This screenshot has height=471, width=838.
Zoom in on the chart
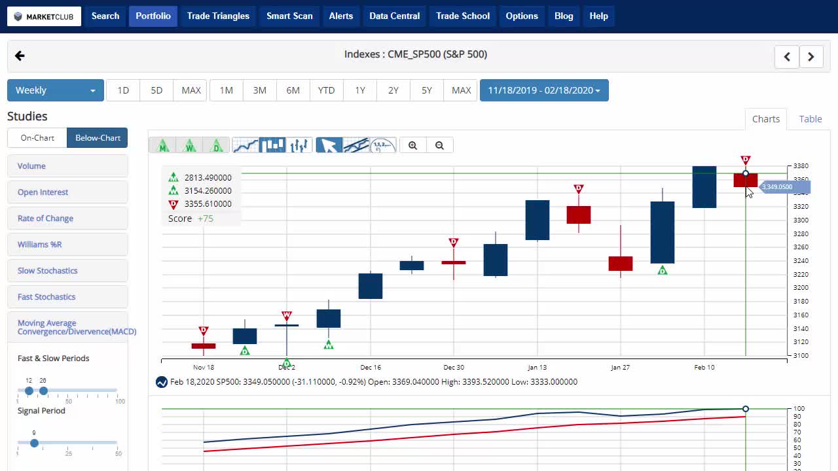[x=412, y=145]
